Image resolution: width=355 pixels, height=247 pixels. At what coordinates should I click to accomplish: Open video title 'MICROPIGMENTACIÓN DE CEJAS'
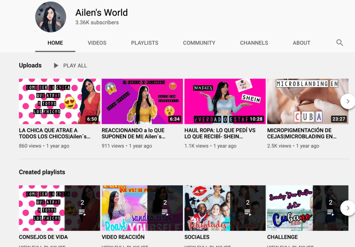[x=302, y=133]
